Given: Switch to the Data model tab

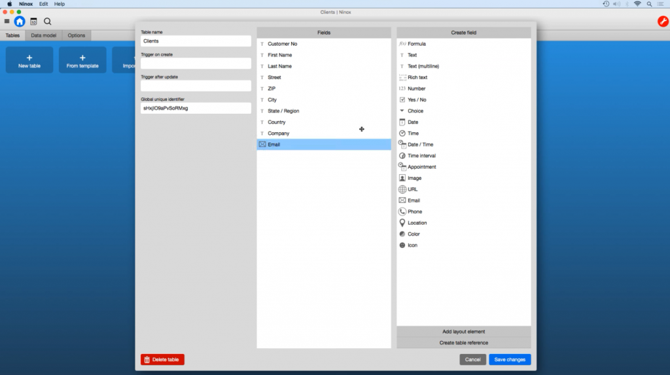Looking at the screenshot, I should click(x=44, y=35).
